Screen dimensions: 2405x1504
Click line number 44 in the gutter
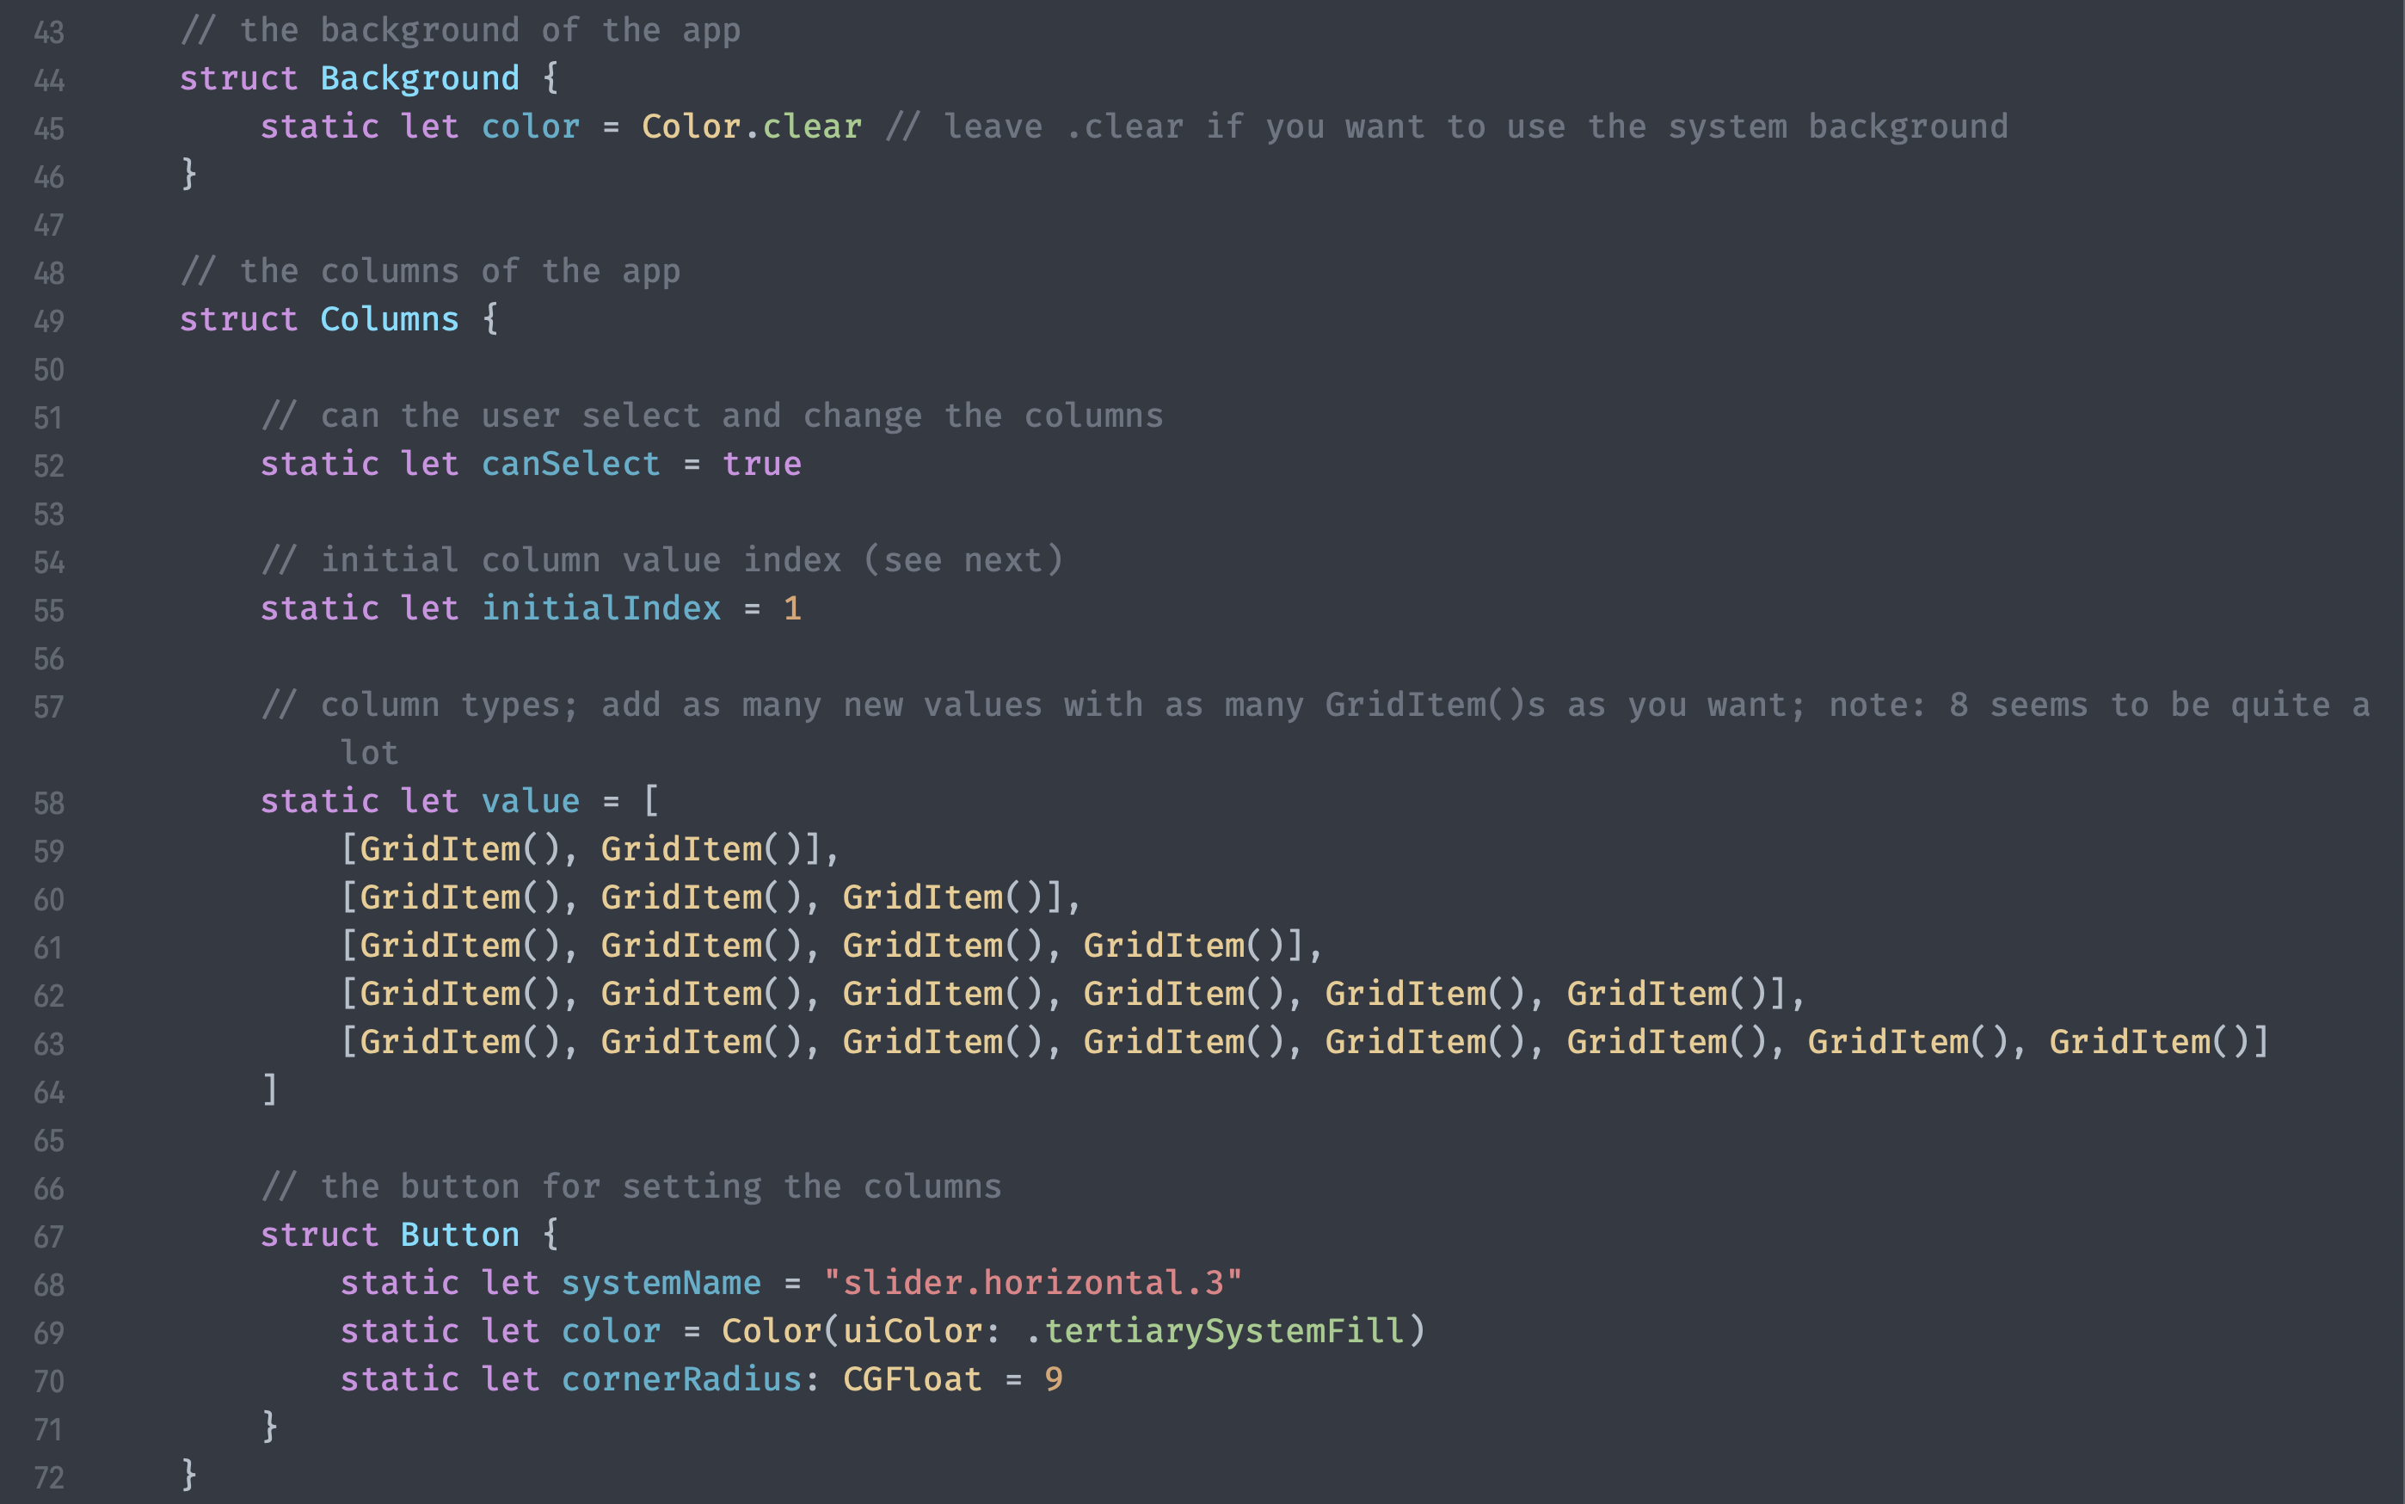[49, 81]
